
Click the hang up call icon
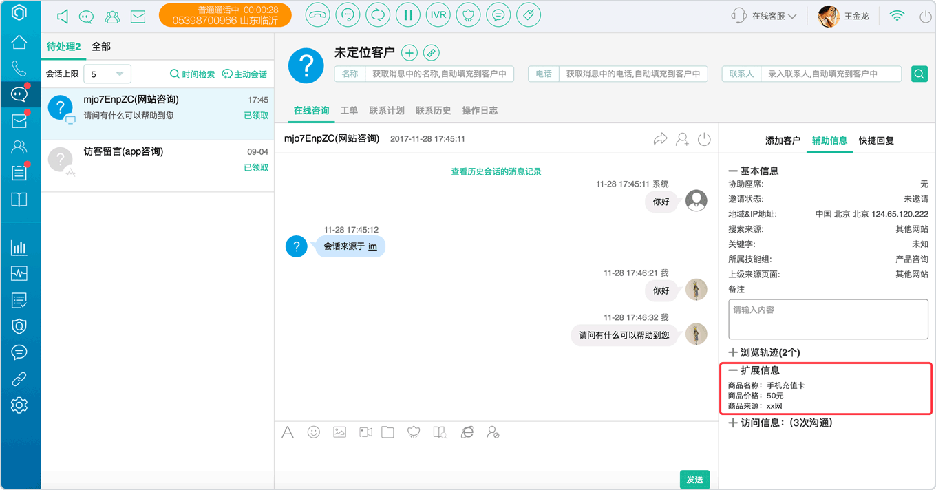(x=317, y=14)
